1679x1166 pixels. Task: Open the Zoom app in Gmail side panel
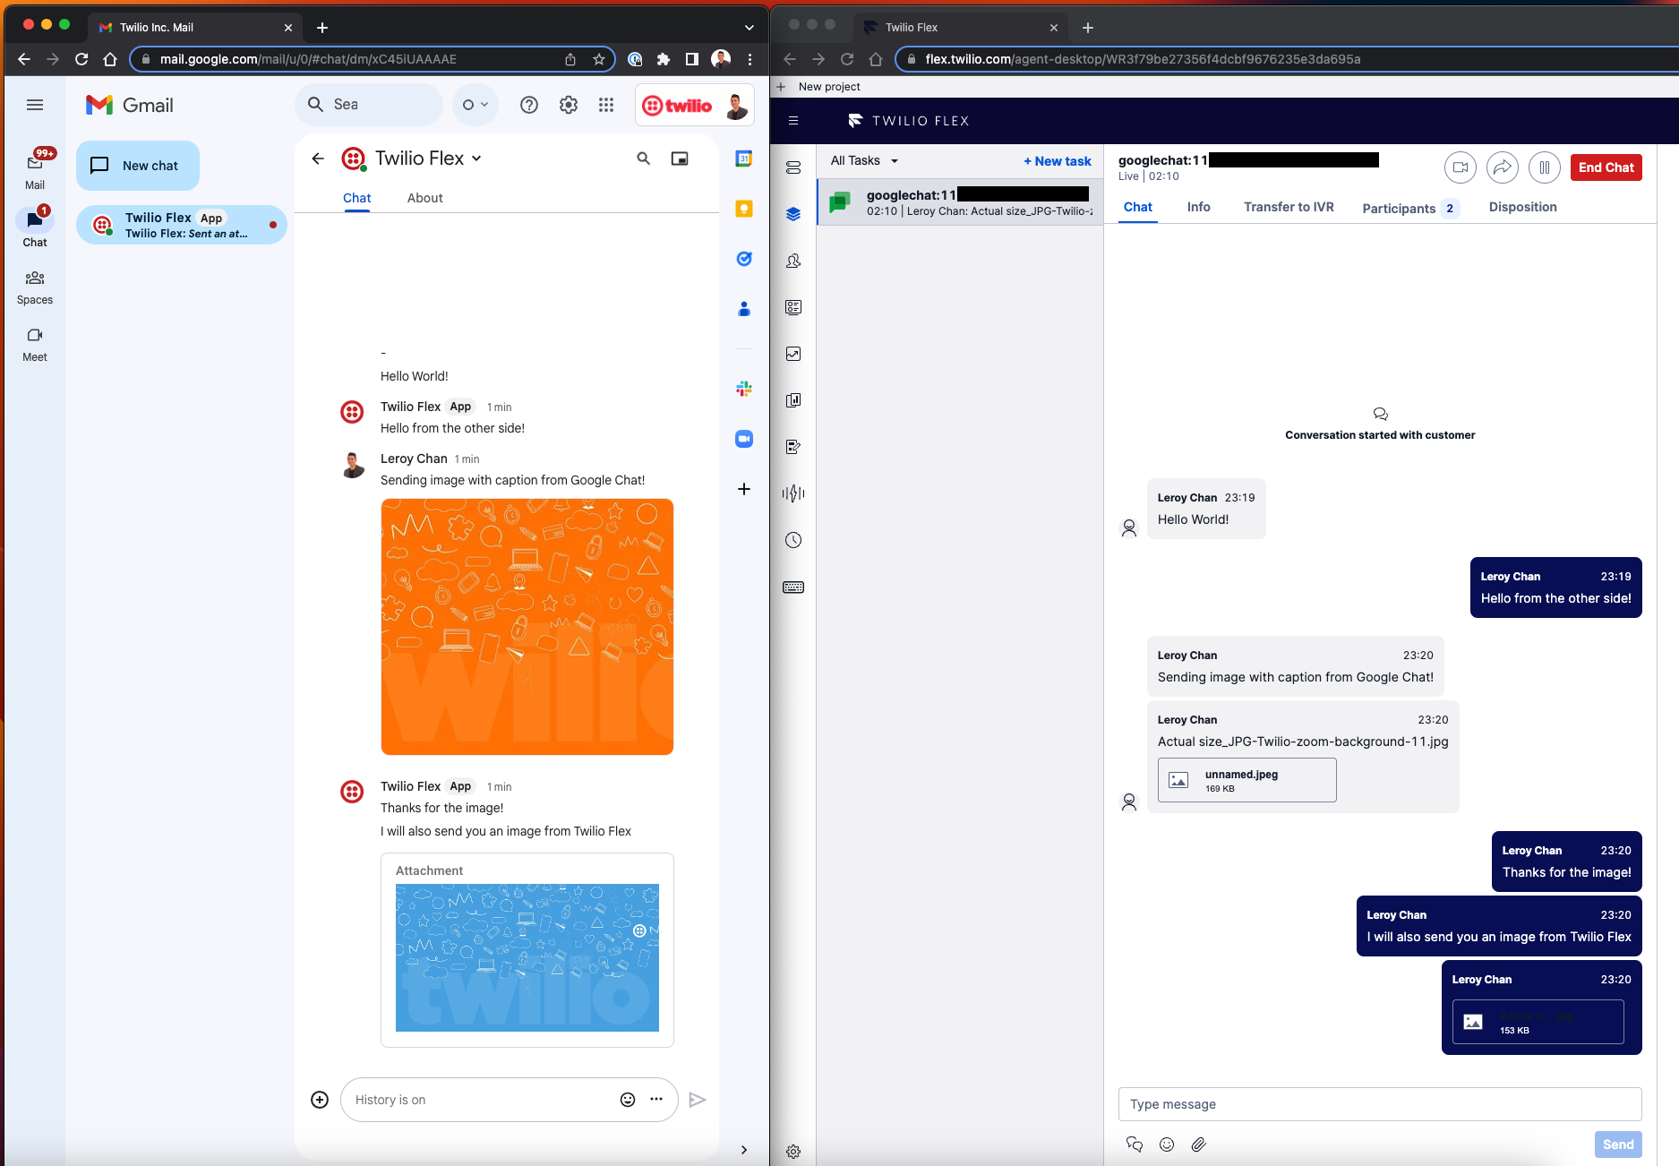[743, 439]
